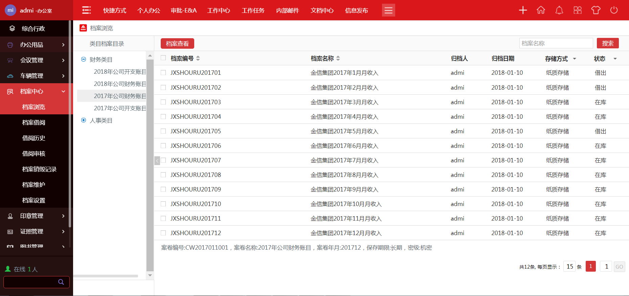629x296 pixels.
Task: Check the box for JXSHOURU201701
Action: (163, 73)
